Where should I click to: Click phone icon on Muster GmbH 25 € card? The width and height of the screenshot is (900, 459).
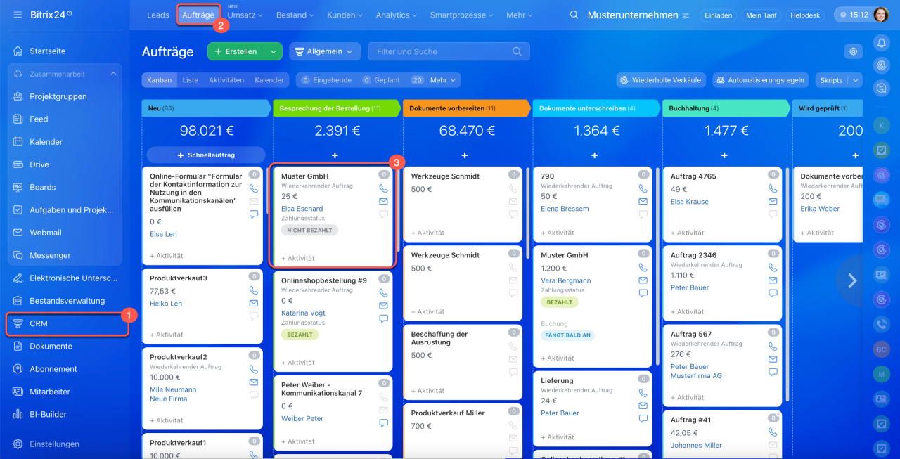pyautogui.click(x=383, y=188)
